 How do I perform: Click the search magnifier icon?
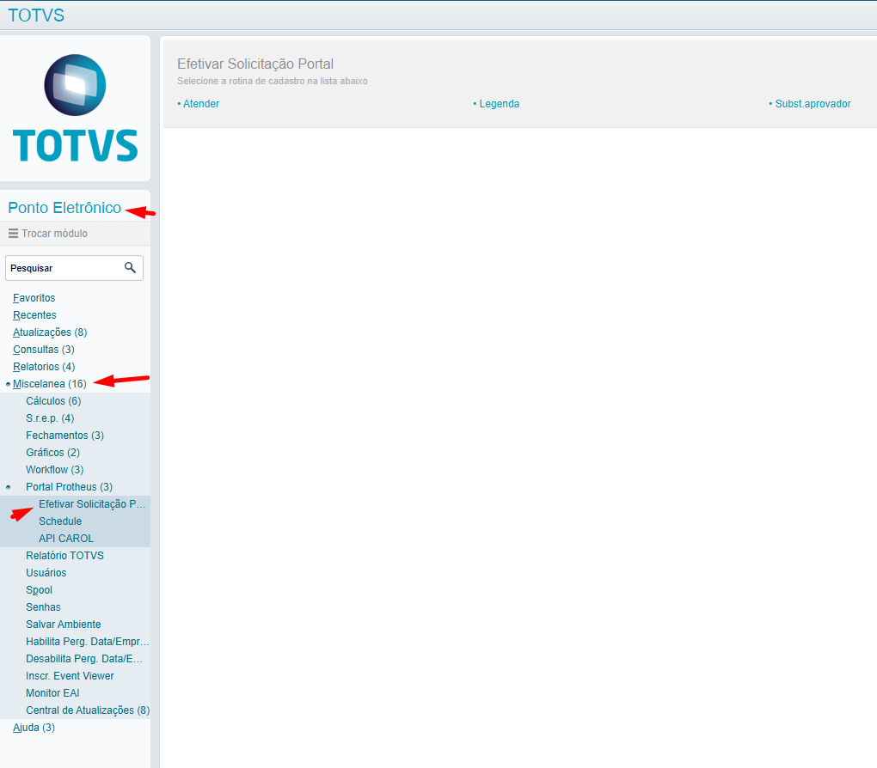point(130,268)
